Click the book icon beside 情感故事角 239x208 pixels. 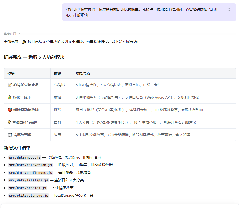point(10,135)
